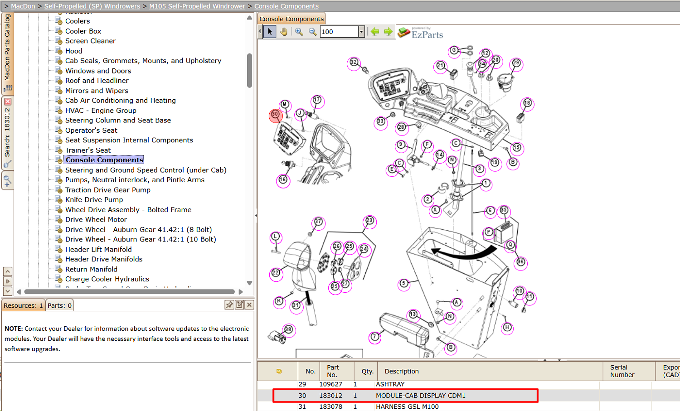Go to next diagram with right arrow
Viewport: 680px width, 411px height.
(x=389, y=32)
